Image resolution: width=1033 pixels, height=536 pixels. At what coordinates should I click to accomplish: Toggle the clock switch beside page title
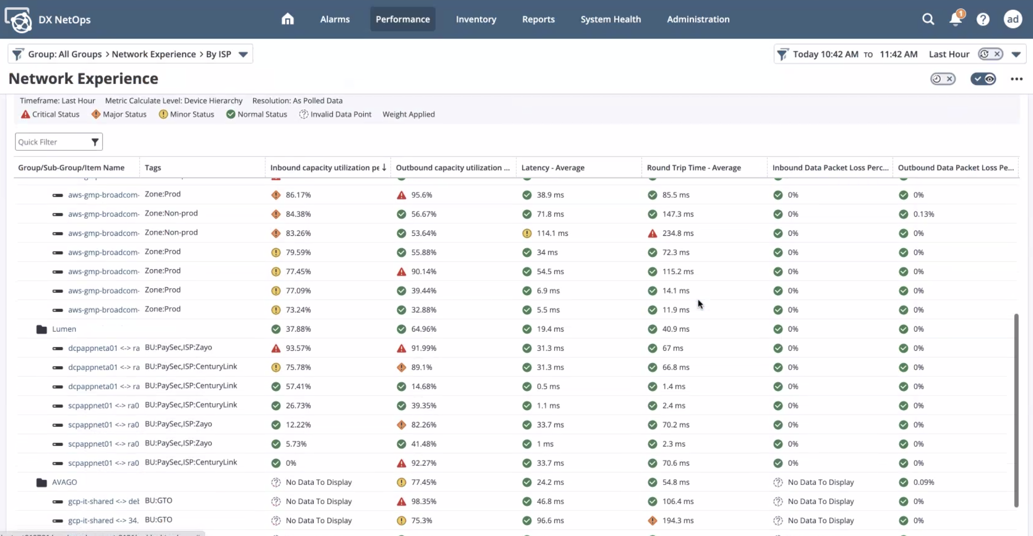click(x=943, y=79)
